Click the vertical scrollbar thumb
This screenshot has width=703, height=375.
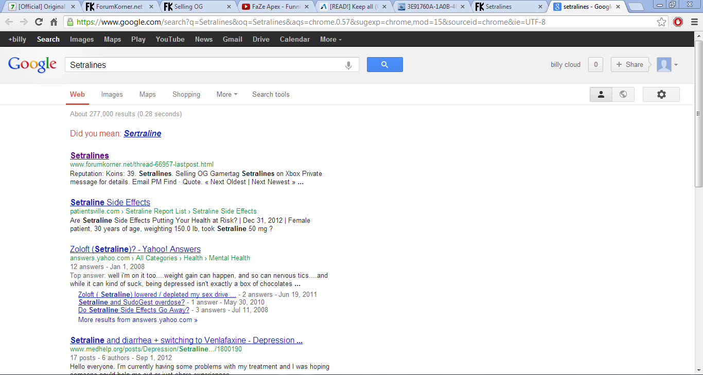(x=698, y=113)
